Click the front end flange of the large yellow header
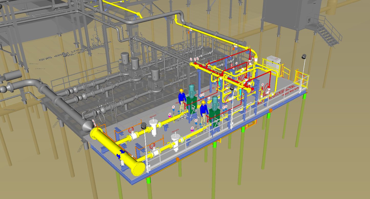This screenshot has height=199, width=370. pyautogui.click(x=139, y=169)
